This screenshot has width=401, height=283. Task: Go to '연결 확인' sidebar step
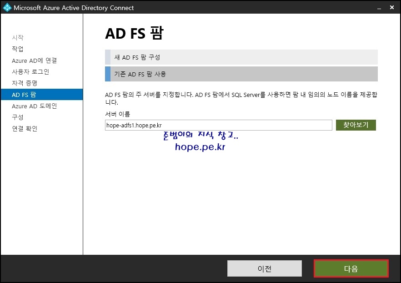click(25, 128)
